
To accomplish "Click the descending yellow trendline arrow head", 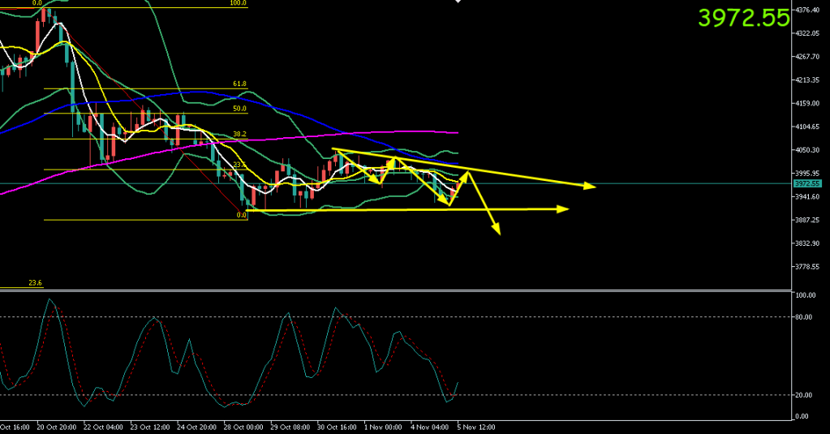I will [591, 187].
